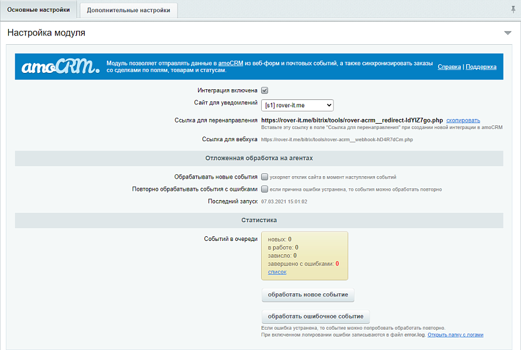Toggle the Интеграция включена checkbox
The height and width of the screenshot is (350, 521).
pos(265,90)
